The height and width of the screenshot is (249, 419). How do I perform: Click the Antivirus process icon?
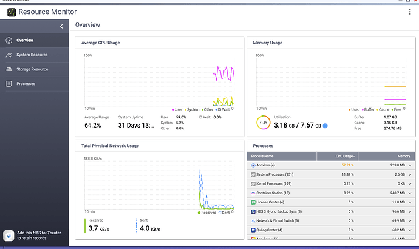(x=253, y=165)
